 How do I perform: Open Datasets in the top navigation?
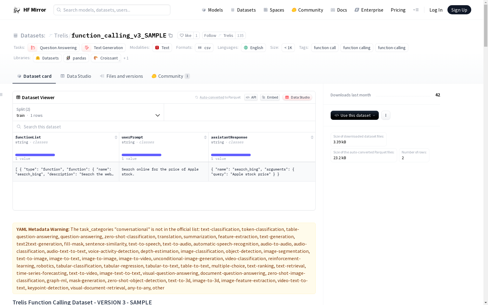click(243, 10)
